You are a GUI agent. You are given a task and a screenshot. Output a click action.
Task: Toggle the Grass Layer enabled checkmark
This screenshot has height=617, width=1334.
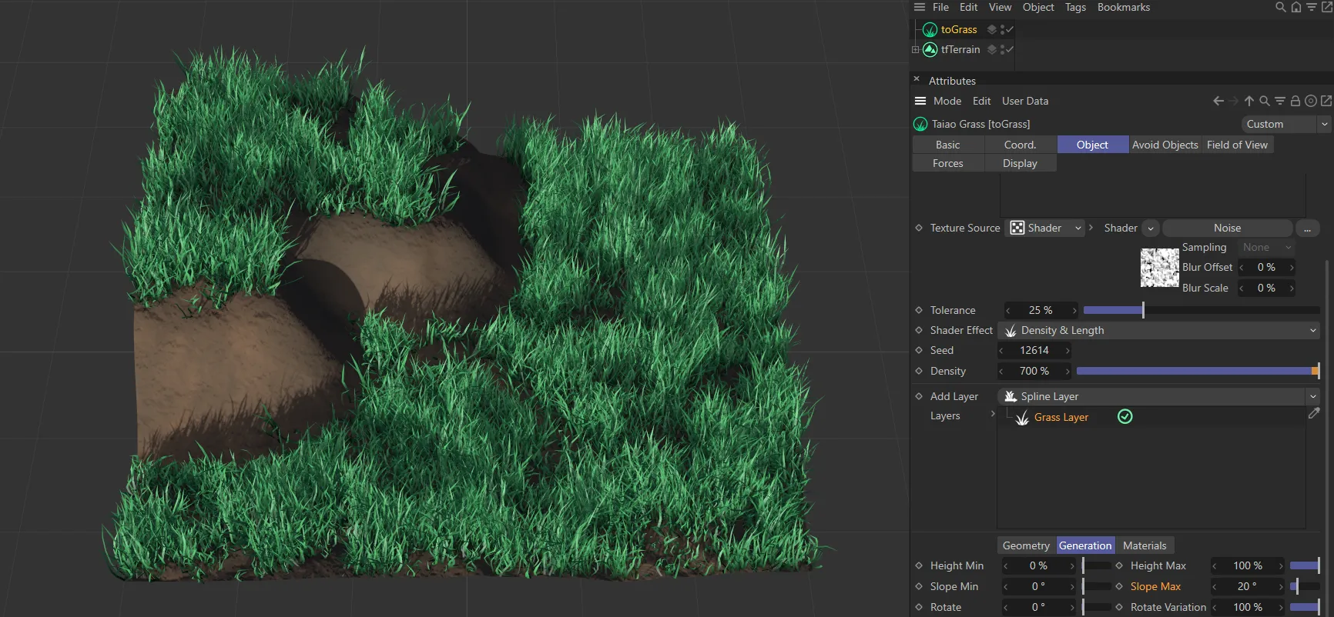pos(1125,417)
